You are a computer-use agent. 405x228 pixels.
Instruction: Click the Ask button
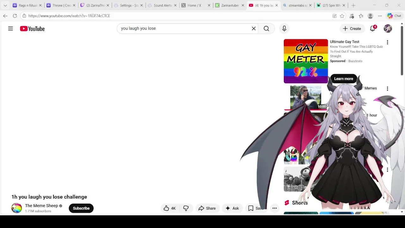(232, 208)
